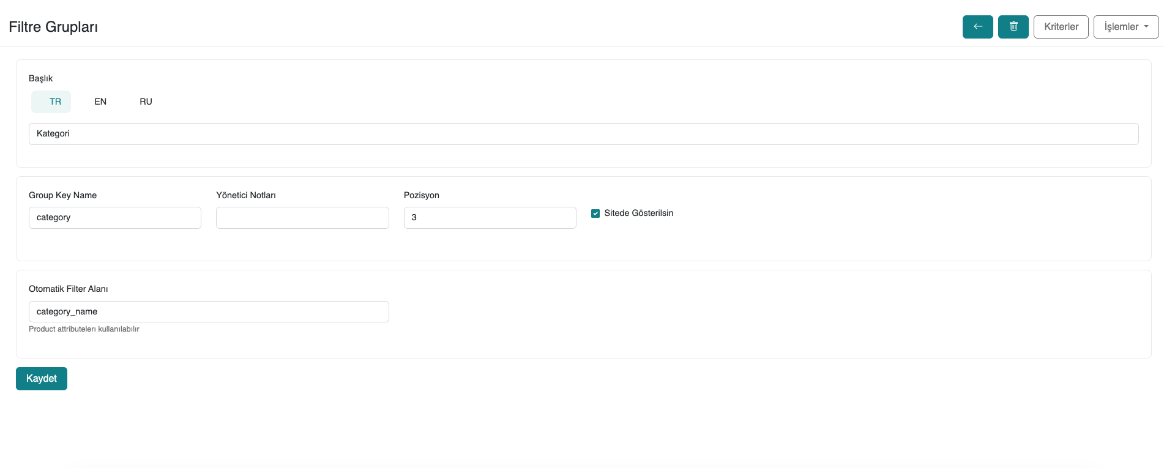Focus the Başlık field containing Kategori
The width and height of the screenshot is (1164, 468).
tap(583, 134)
